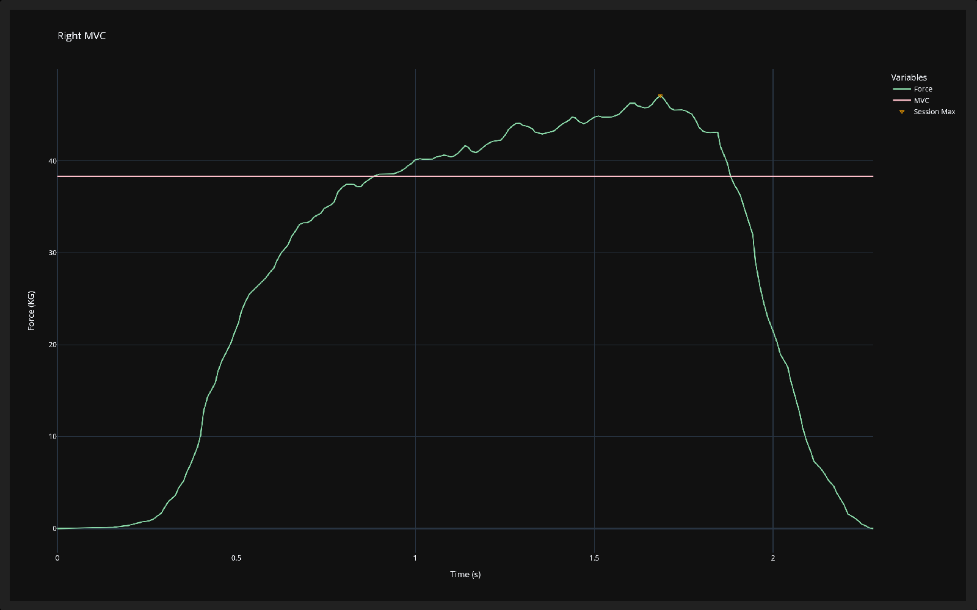Click the 0 tick on the force axis

(x=54, y=528)
